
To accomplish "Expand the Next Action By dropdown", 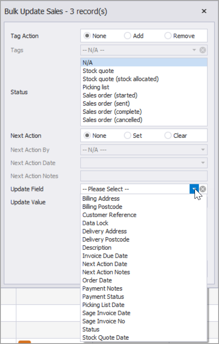I will tap(203, 150).
